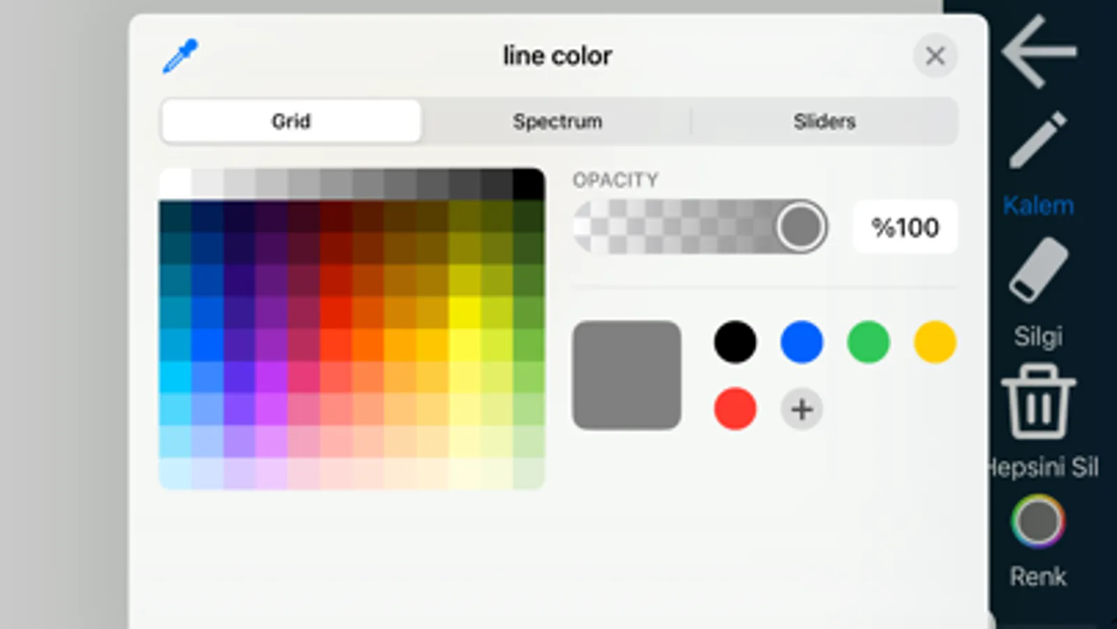The width and height of the screenshot is (1117, 629).
Task: Switch to the Spectrum tab
Action: [x=557, y=121]
